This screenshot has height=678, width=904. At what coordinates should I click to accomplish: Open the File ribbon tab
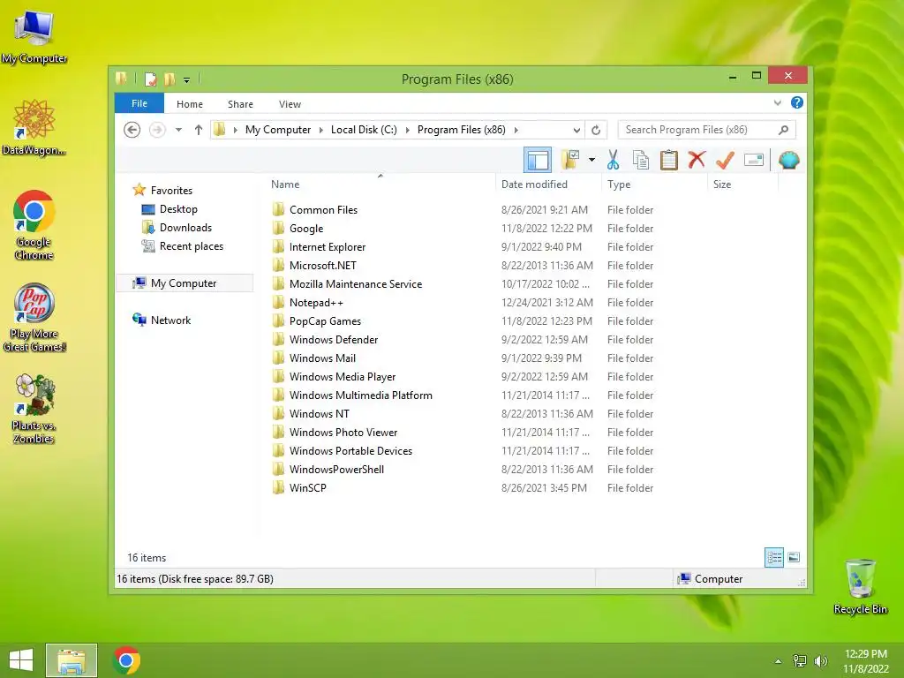[139, 103]
